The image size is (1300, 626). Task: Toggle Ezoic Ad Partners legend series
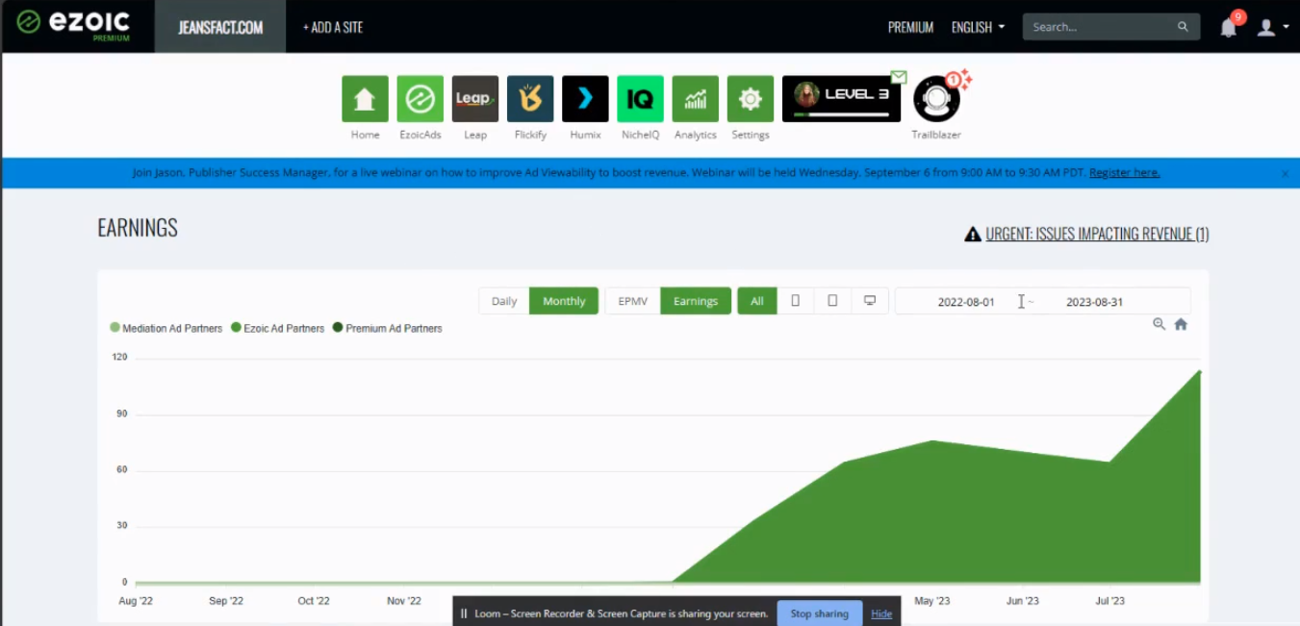[x=278, y=328]
